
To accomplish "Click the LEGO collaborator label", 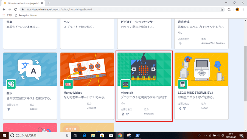I will (x=204, y=108).
